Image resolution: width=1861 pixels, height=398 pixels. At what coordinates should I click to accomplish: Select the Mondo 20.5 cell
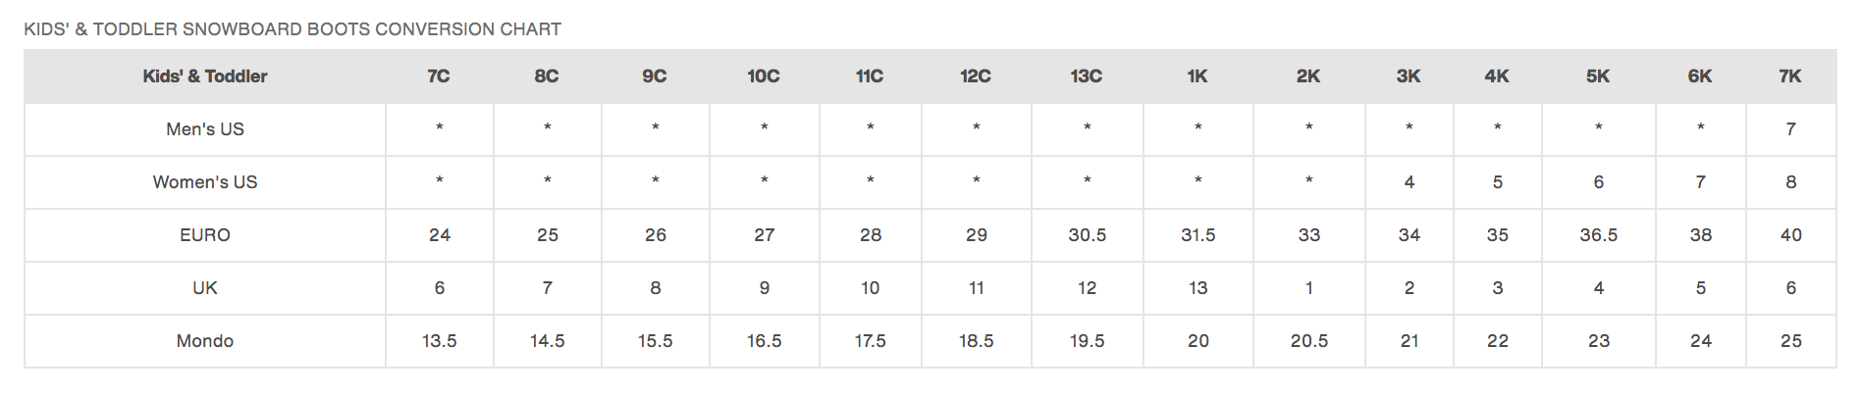(1308, 341)
